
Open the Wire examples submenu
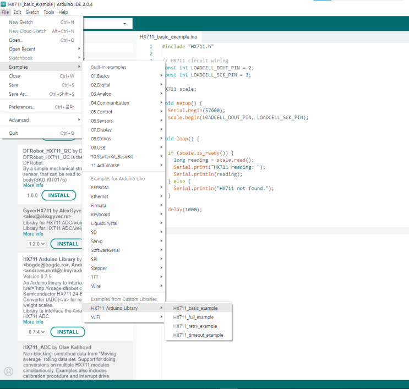(x=124, y=286)
